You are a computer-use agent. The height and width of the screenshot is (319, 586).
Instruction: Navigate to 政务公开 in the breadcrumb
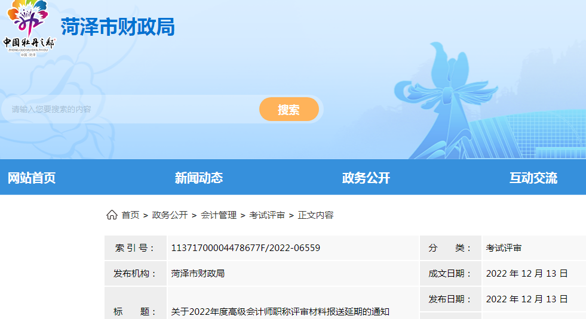pyautogui.click(x=170, y=215)
